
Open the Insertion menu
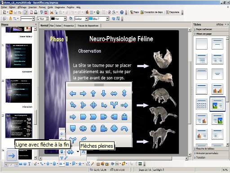(32, 7)
